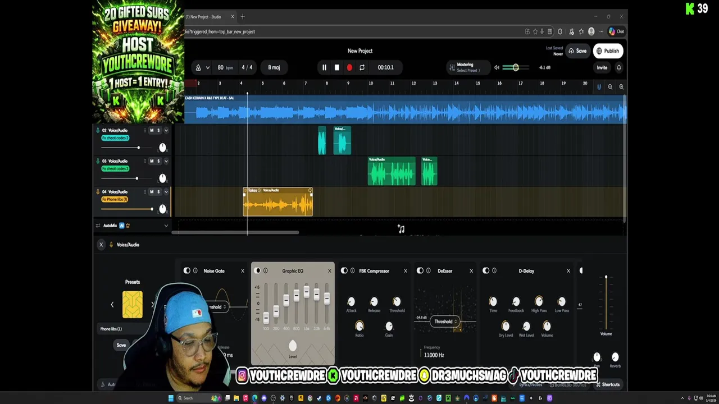
Task: Bypass the FBK Compressor toggle
Action: 344,271
